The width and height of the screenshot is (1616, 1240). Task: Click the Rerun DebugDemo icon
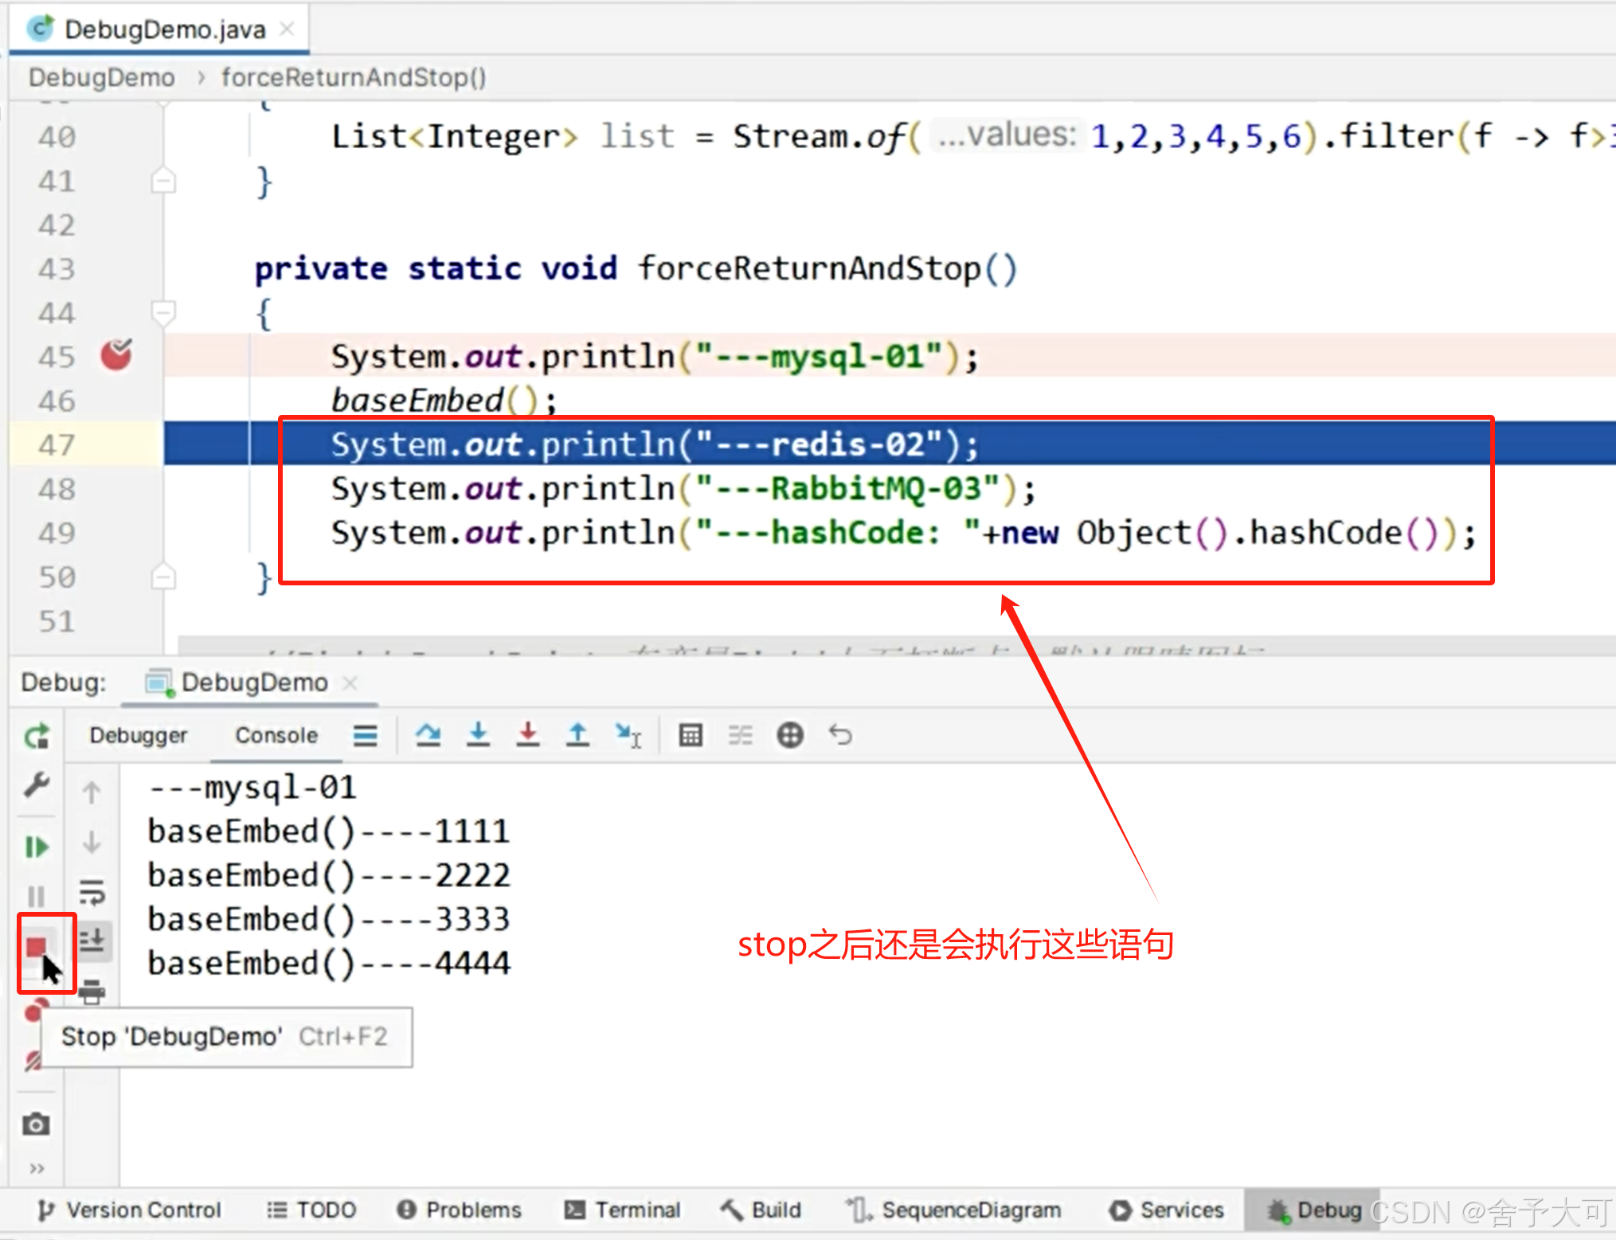click(37, 736)
